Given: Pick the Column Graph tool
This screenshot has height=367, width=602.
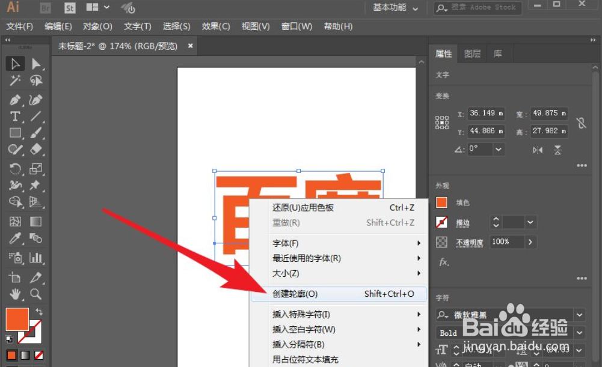Looking at the screenshot, I should tap(36, 258).
